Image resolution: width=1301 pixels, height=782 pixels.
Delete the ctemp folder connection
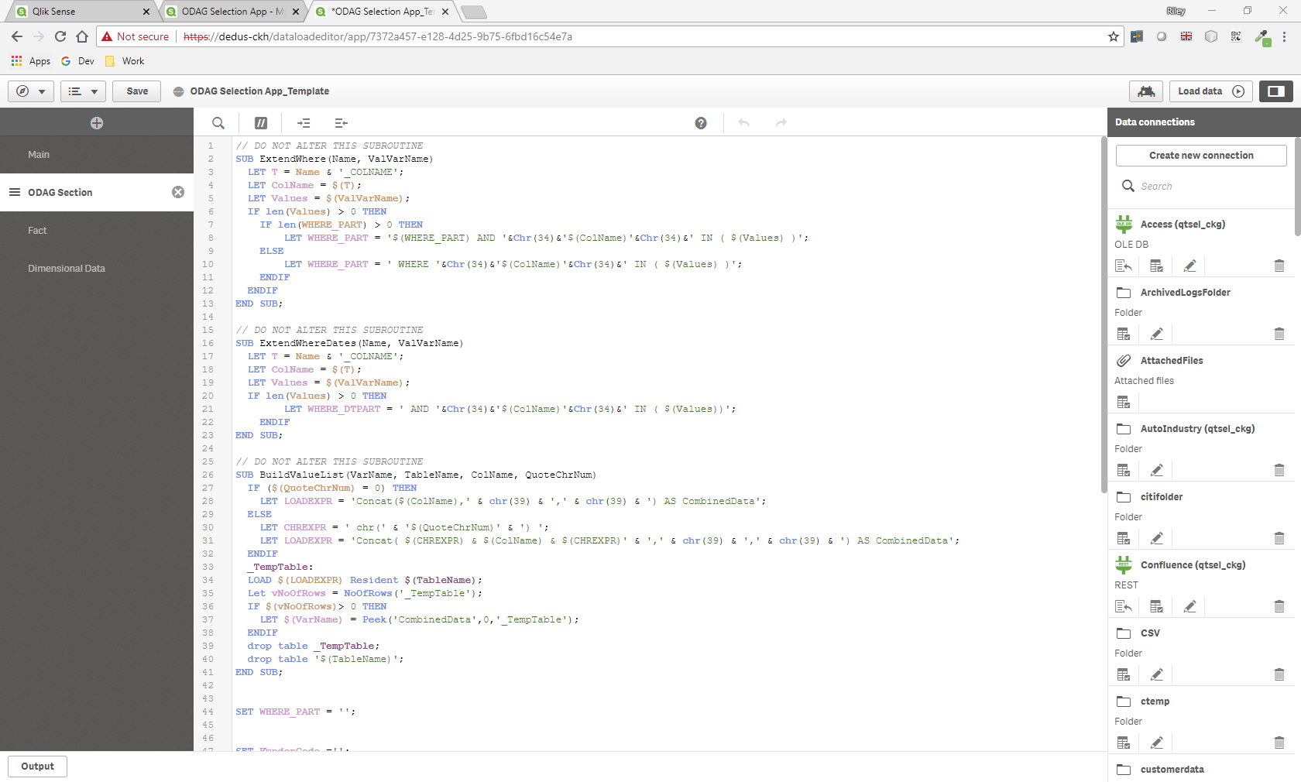tap(1279, 743)
